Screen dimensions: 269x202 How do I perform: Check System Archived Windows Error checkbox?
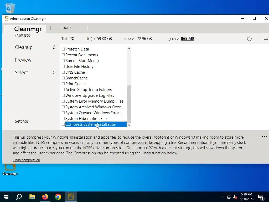tap(63, 107)
